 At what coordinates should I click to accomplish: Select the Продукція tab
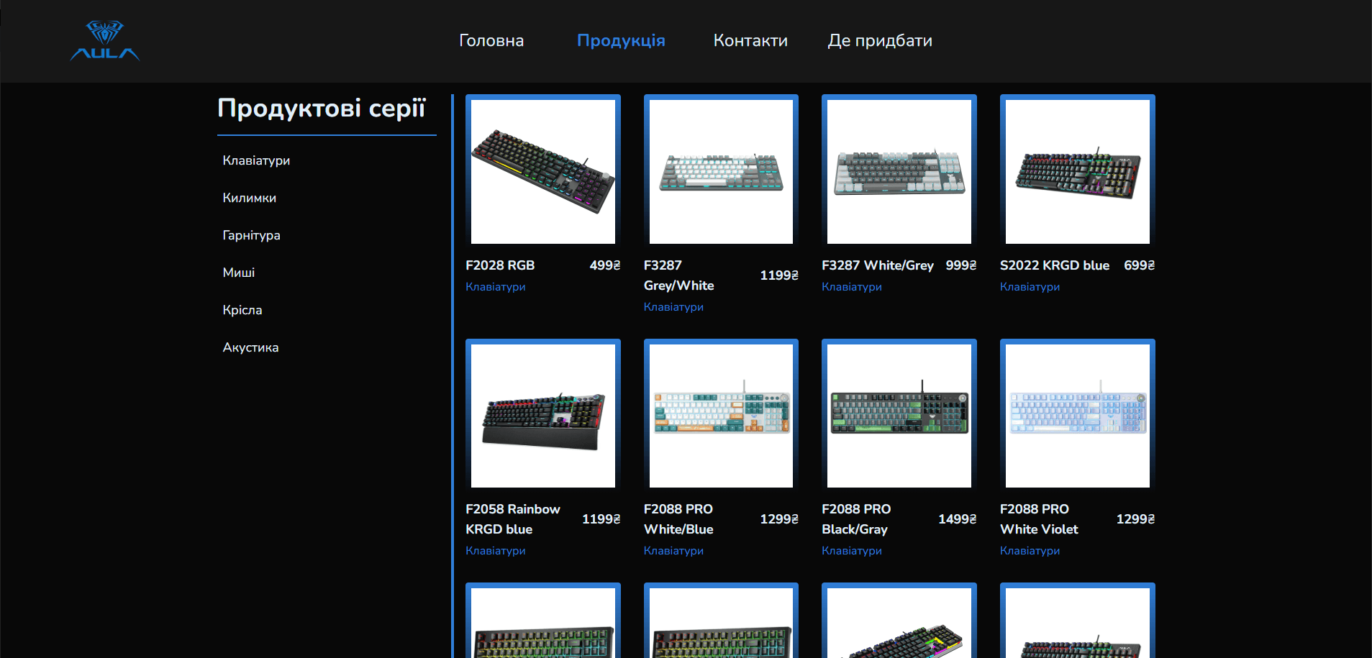[621, 40]
